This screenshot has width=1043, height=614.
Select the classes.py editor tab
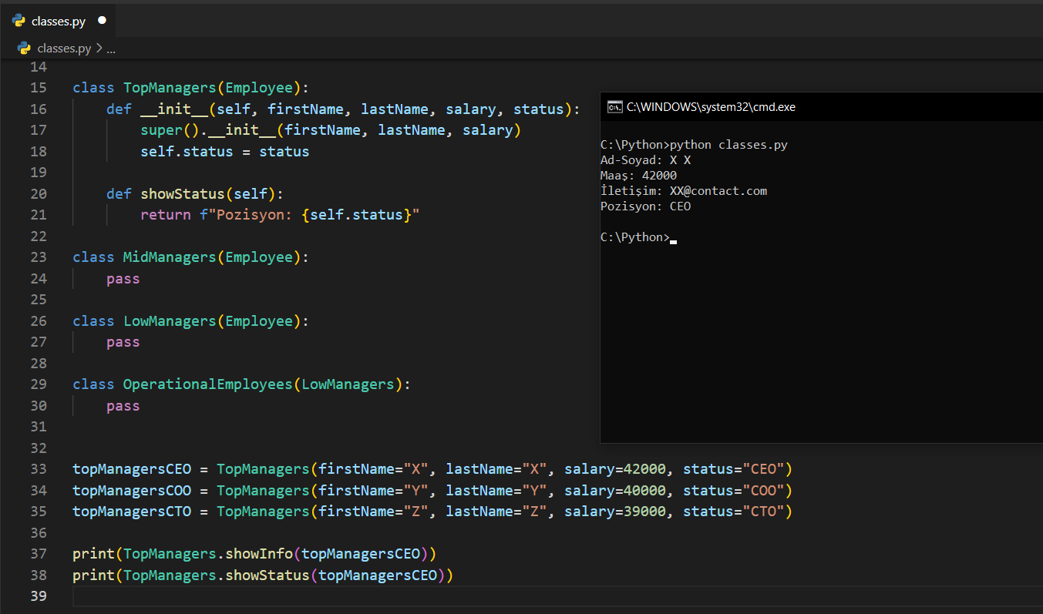(x=59, y=21)
